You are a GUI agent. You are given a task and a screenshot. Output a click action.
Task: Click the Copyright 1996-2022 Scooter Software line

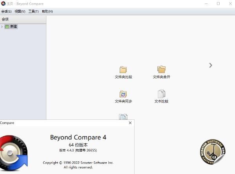[x=78, y=163]
